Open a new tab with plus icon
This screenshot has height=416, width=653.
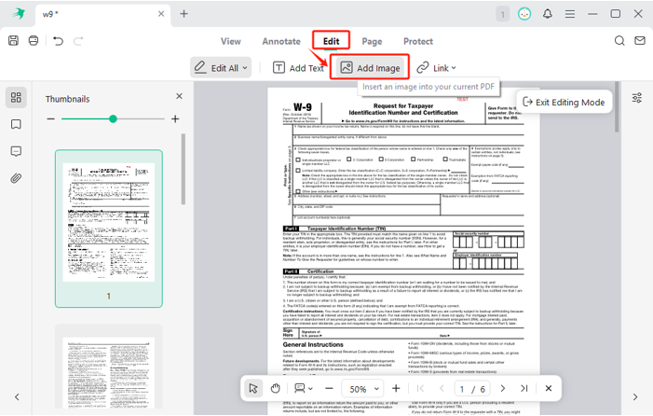click(184, 14)
